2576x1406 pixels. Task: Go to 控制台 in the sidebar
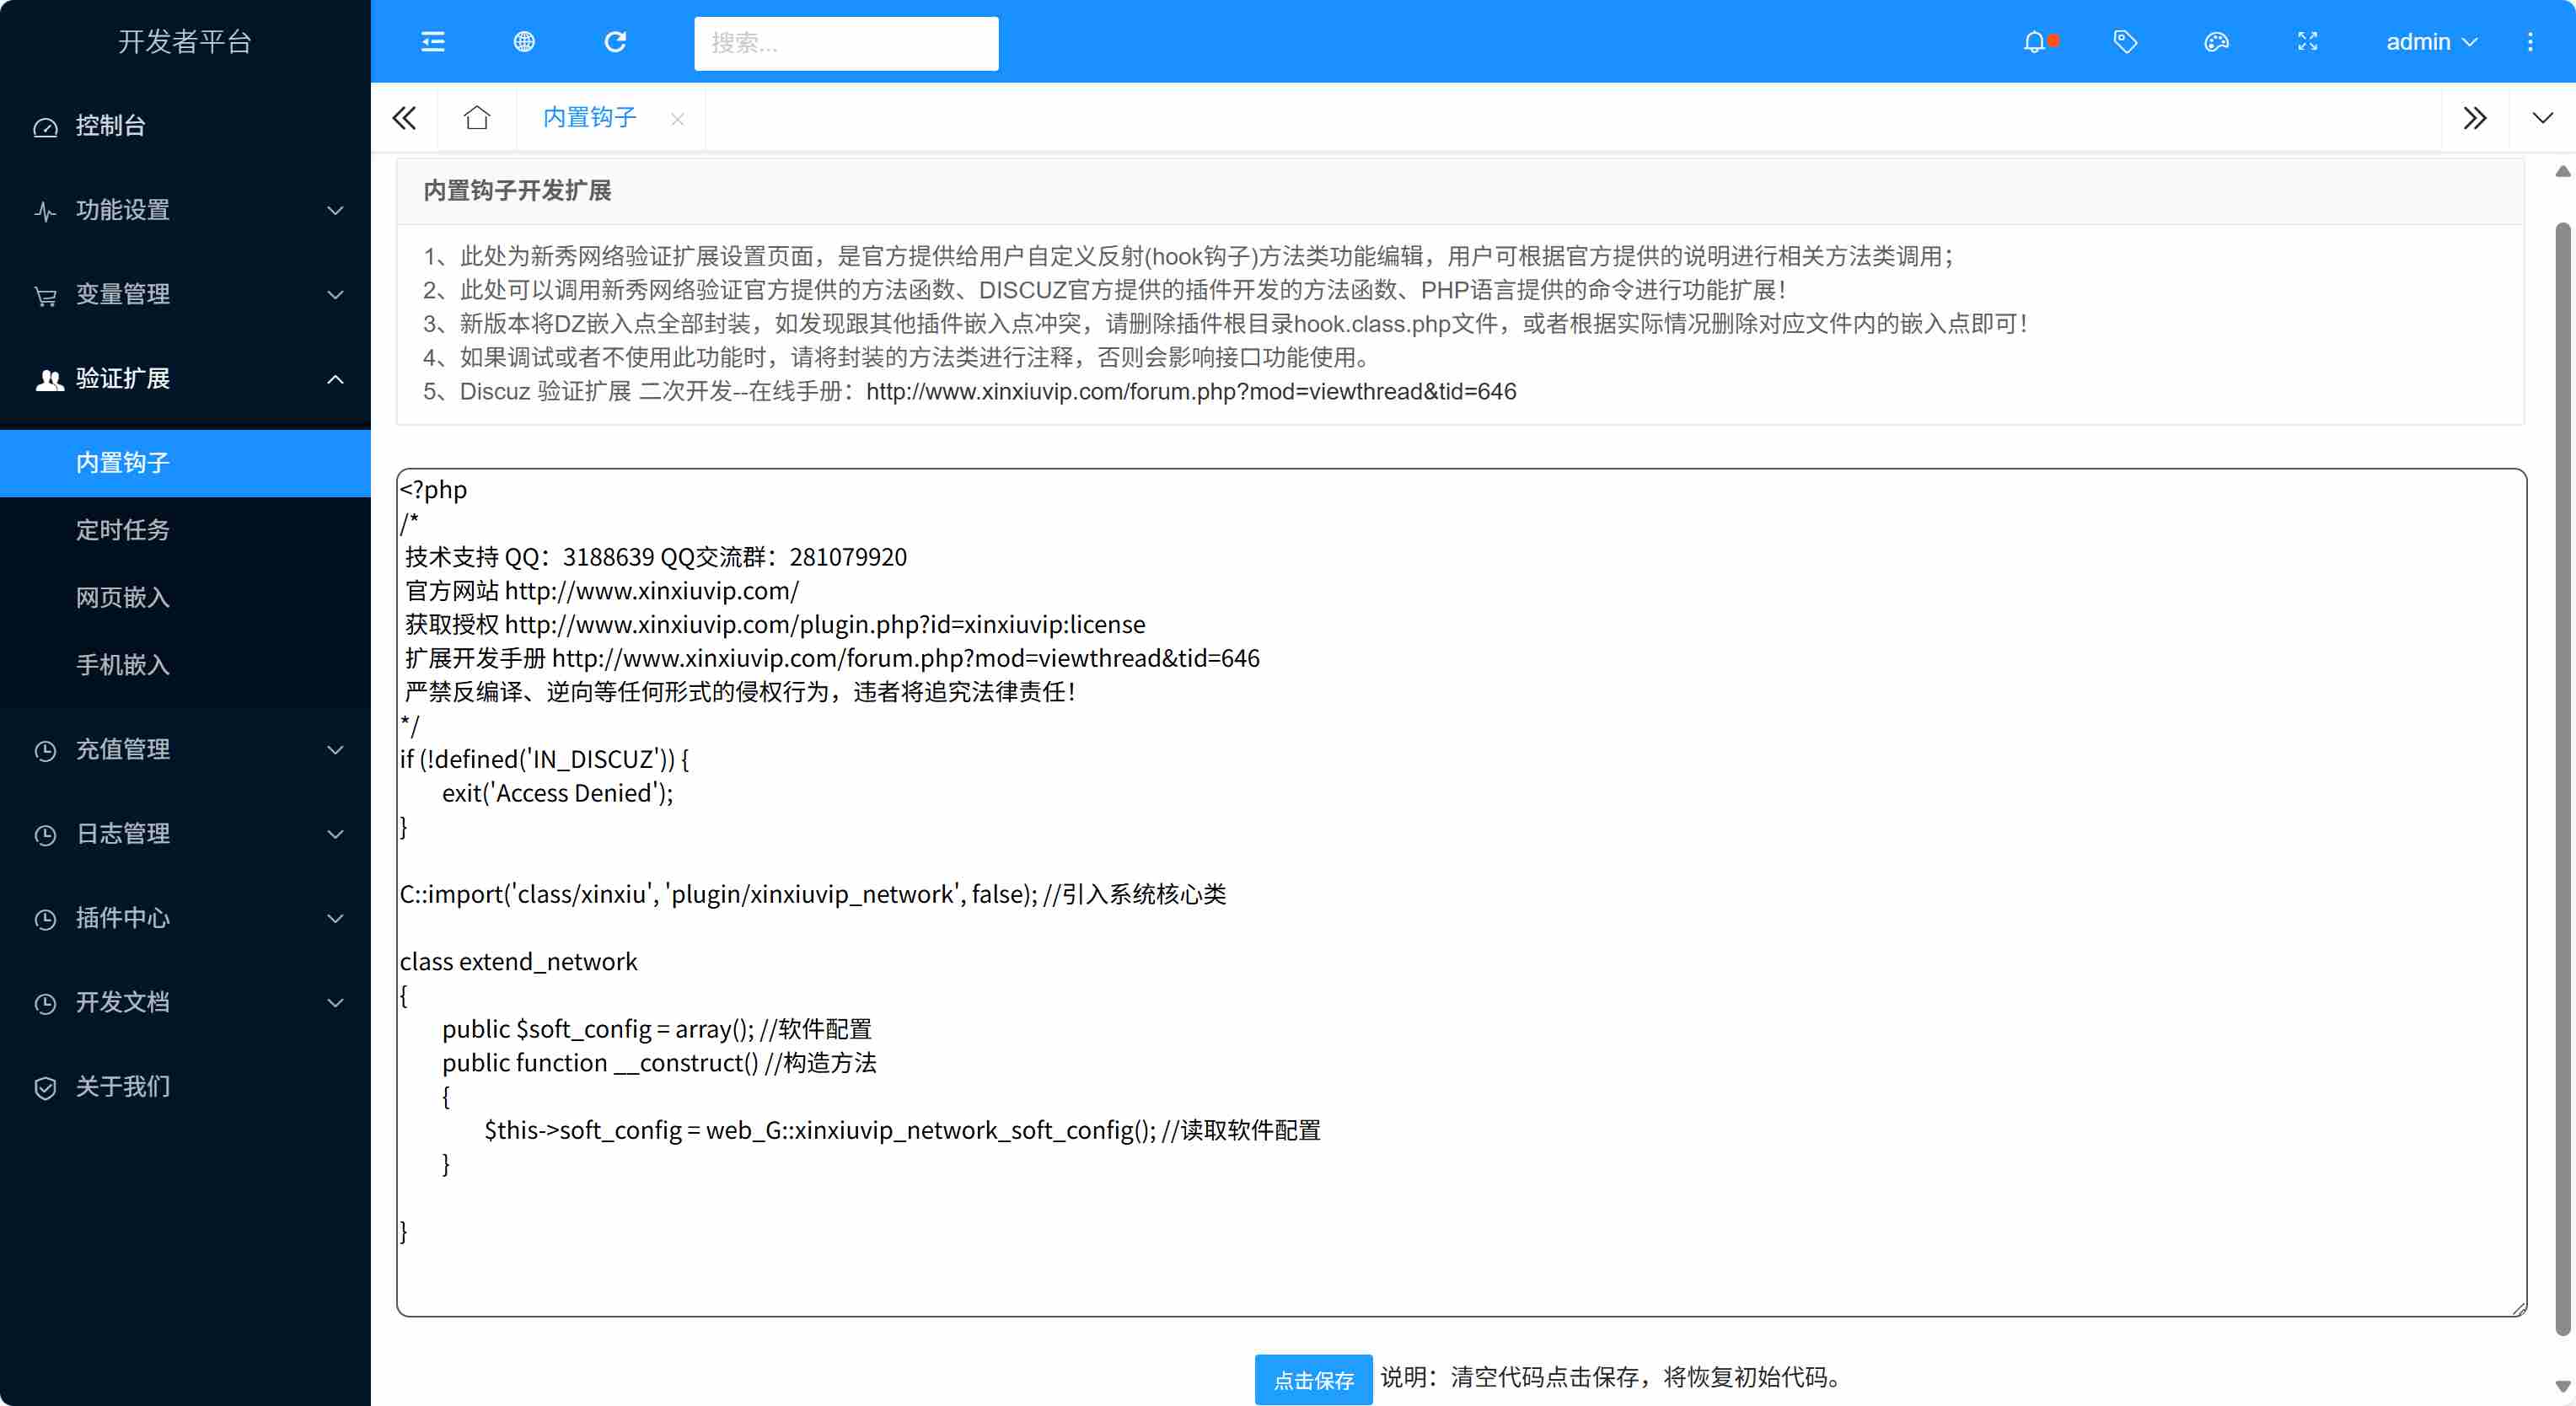click(110, 126)
